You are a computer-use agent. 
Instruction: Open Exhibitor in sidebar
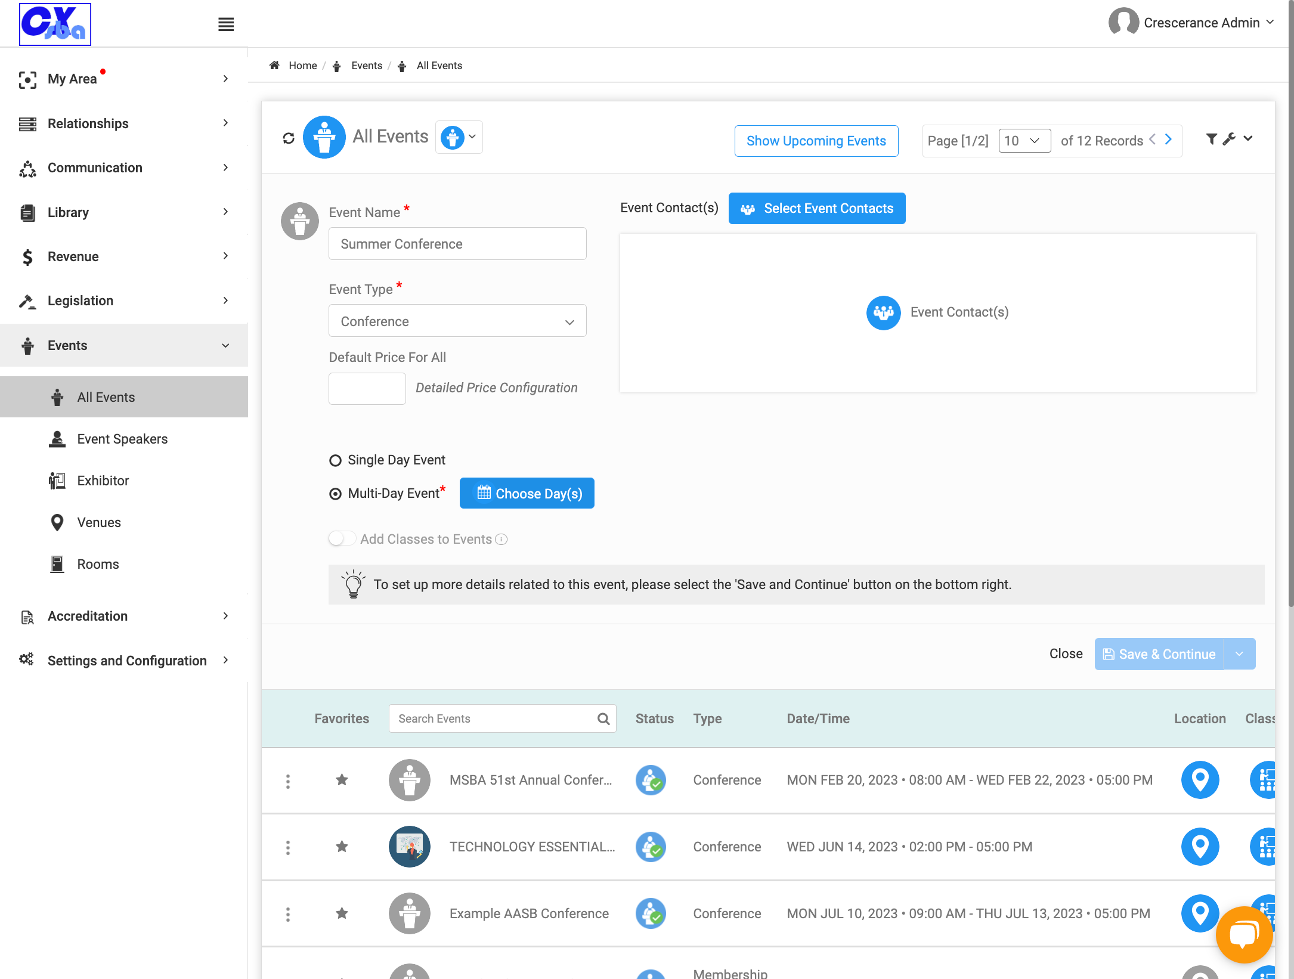103,481
